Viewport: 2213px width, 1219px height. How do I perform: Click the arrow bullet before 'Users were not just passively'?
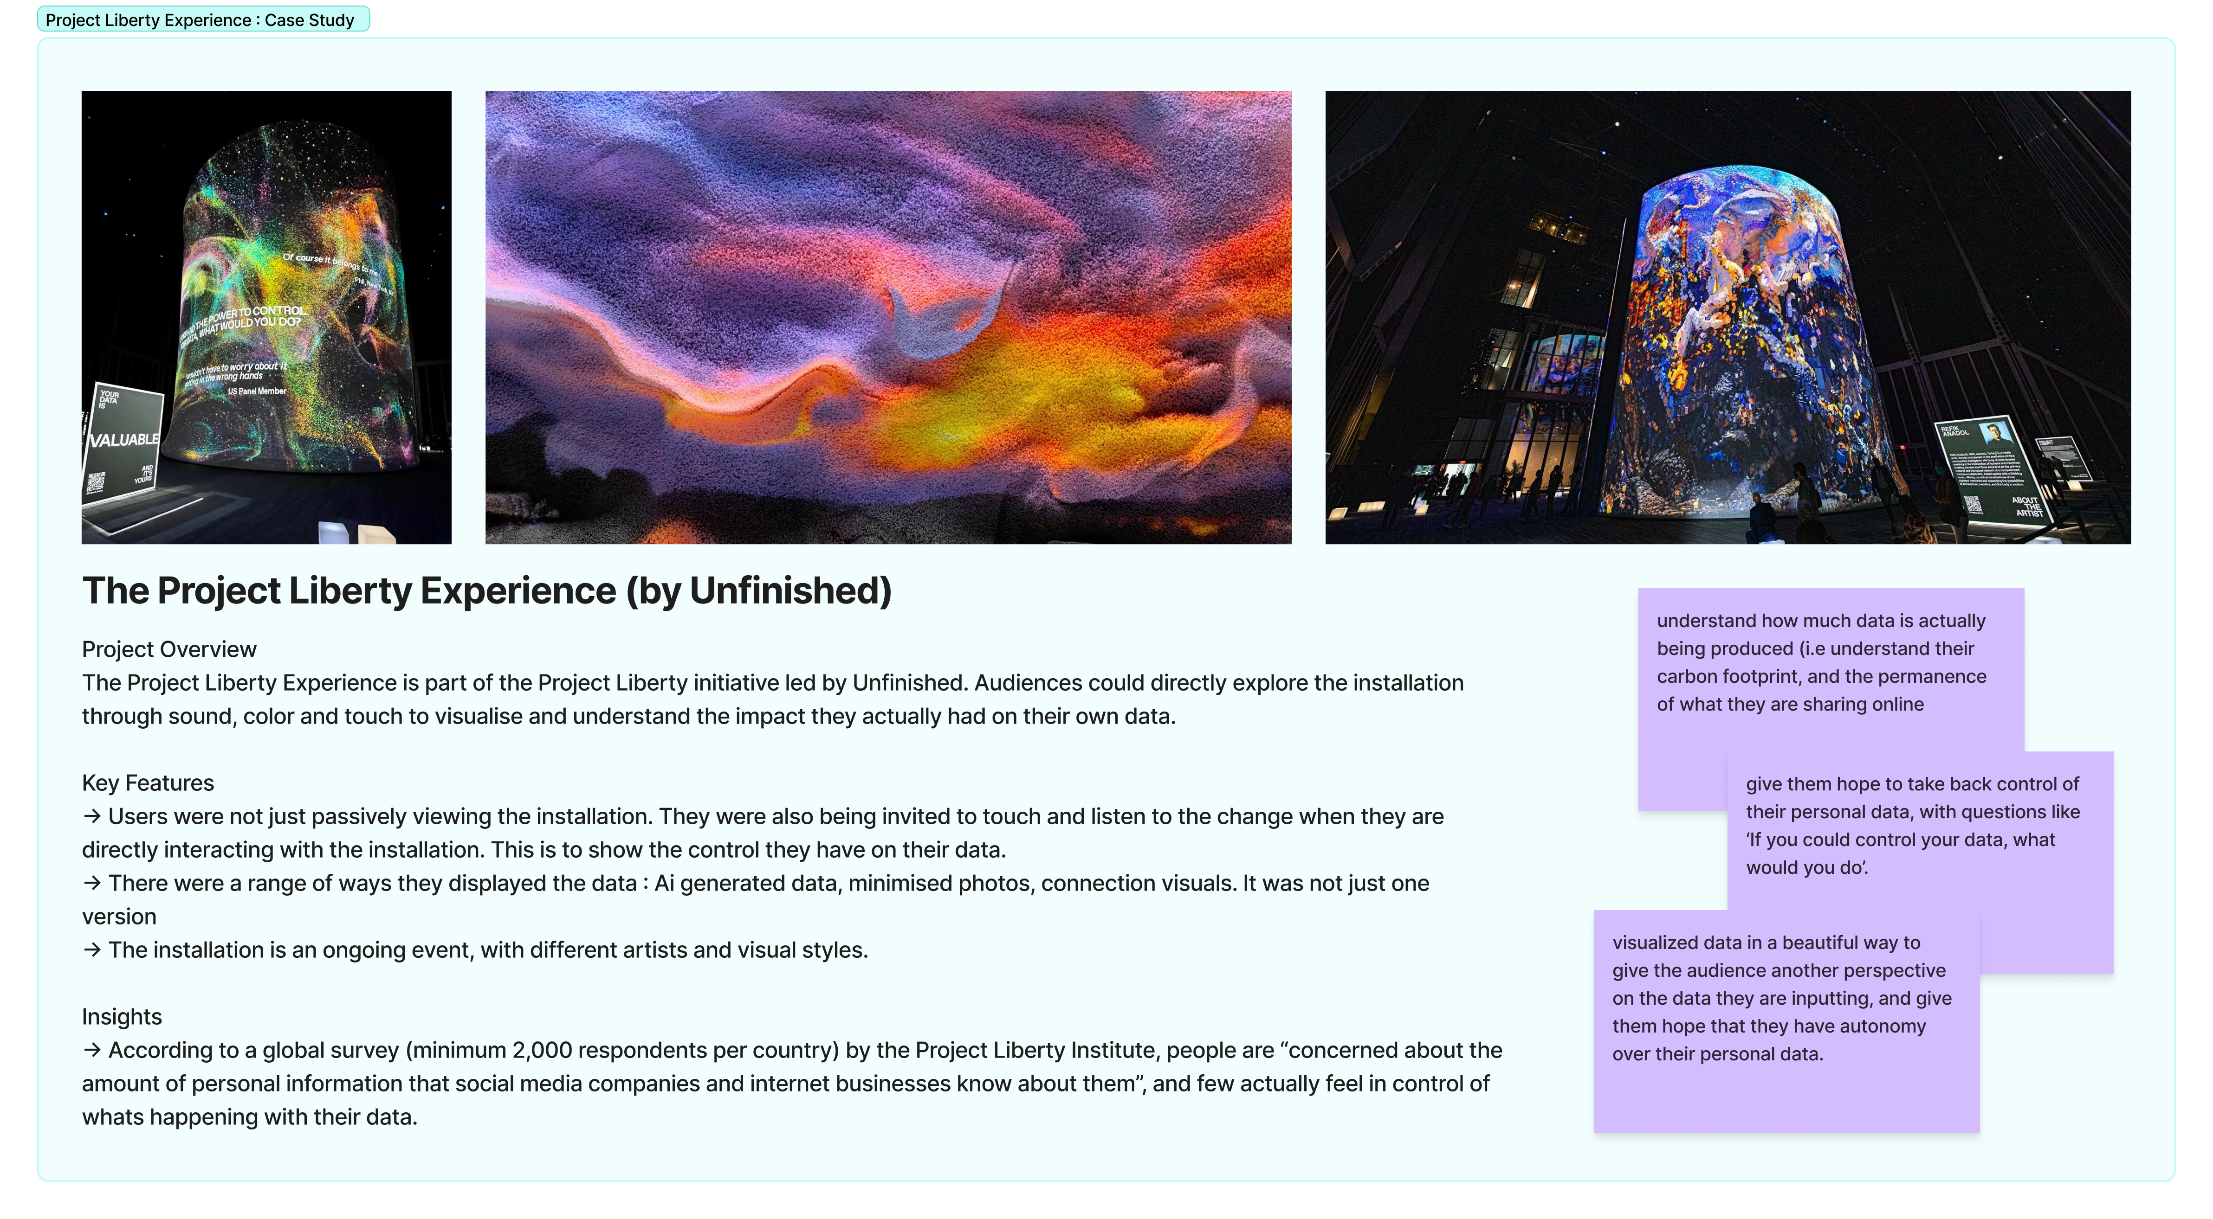pyautogui.click(x=92, y=816)
